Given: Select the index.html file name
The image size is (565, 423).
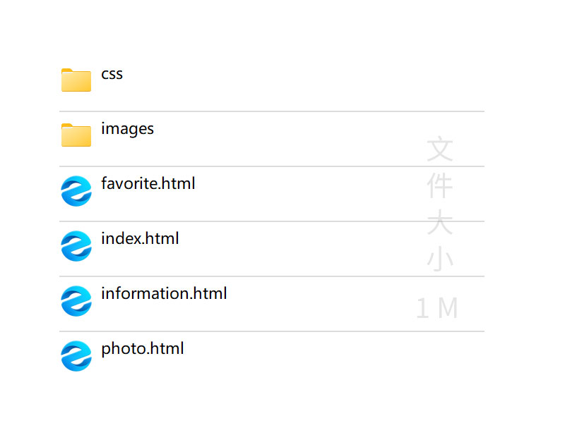Looking at the screenshot, I should click(x=140, y=239).
